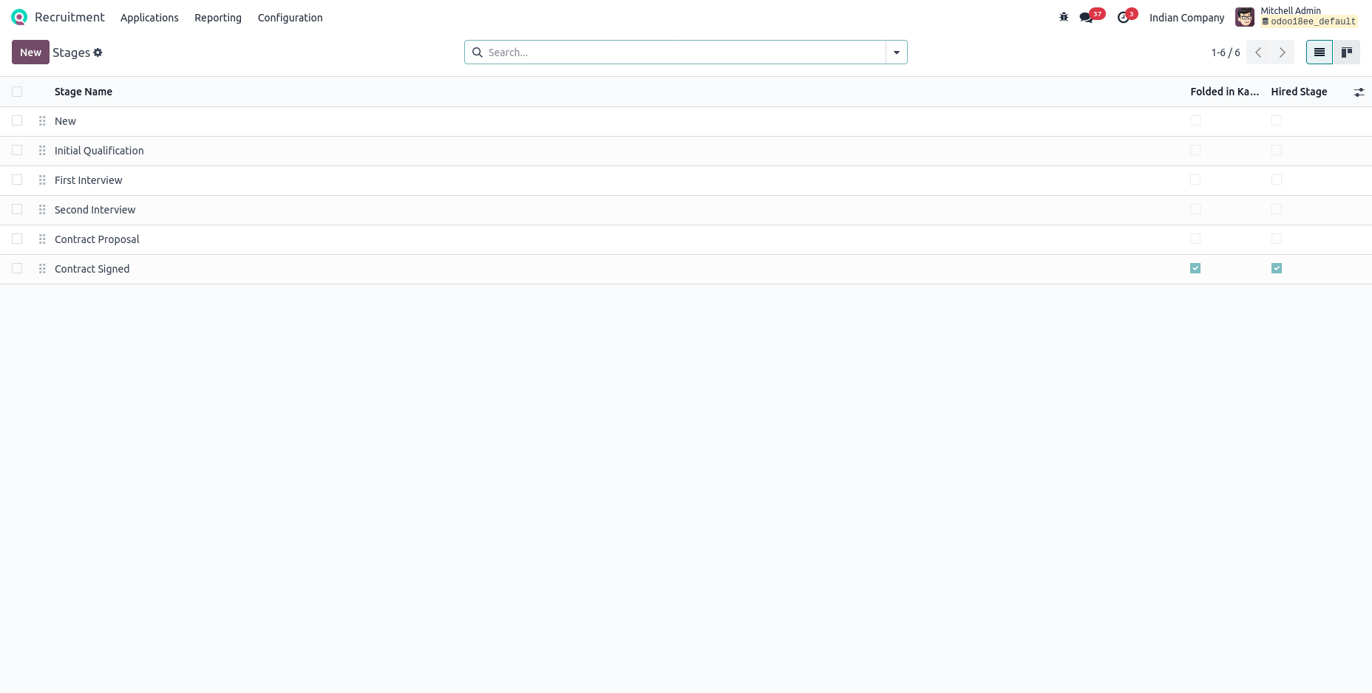Sort by Stage Name column header
The image size is (1372, 693).
[x=84, y=92]
